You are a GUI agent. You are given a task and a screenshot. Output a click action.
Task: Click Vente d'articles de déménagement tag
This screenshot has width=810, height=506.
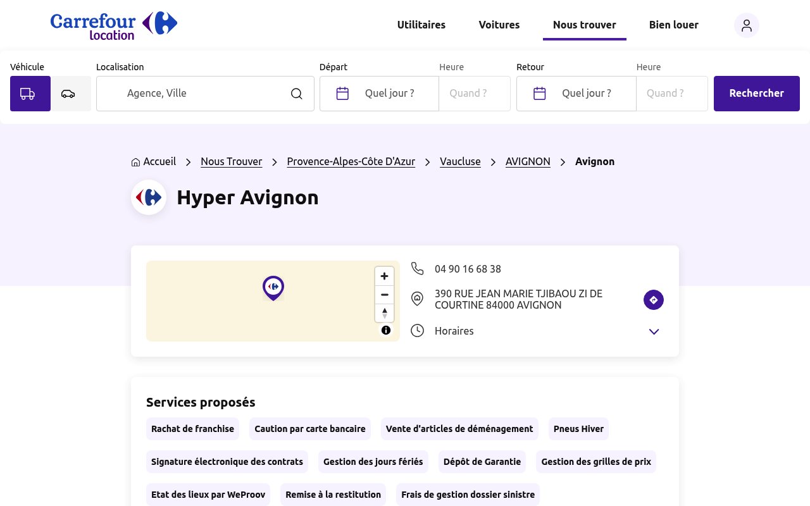[x=459, y=429]
